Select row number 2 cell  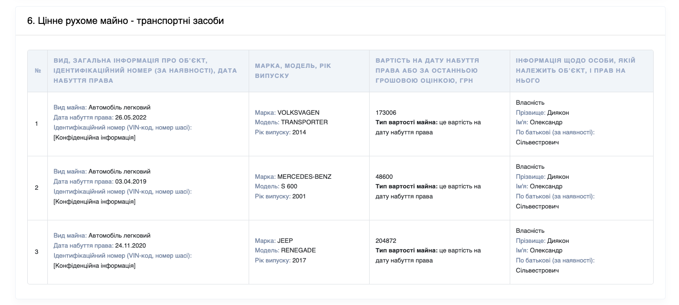coord(38,188)
